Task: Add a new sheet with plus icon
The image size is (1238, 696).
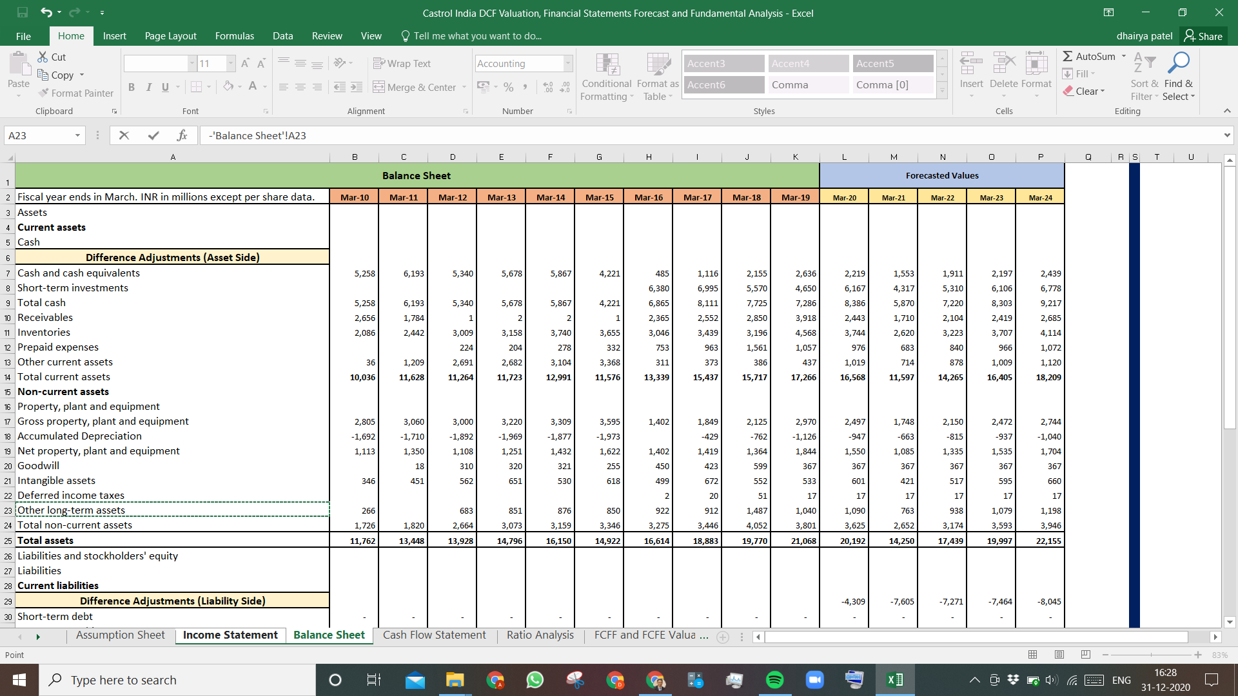Action: pyautogui.click(x=723, y=637)
